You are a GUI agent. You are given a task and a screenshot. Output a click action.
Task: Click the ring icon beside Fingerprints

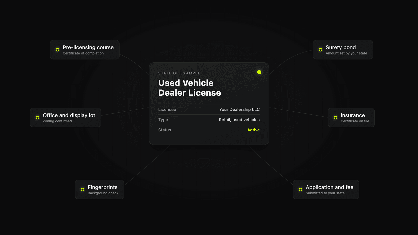pyautogui.click(x=82, y=190)
